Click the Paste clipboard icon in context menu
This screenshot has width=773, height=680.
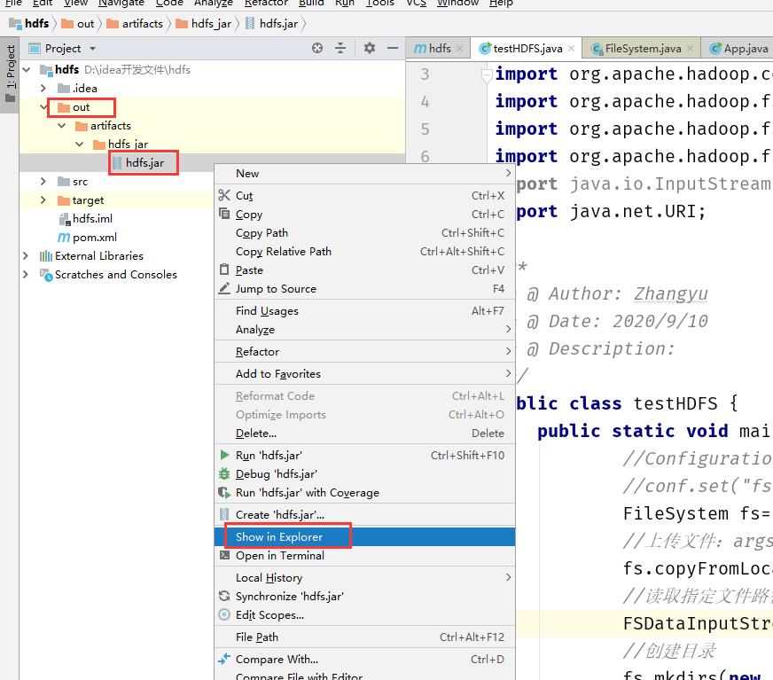(x=224, y=270)
